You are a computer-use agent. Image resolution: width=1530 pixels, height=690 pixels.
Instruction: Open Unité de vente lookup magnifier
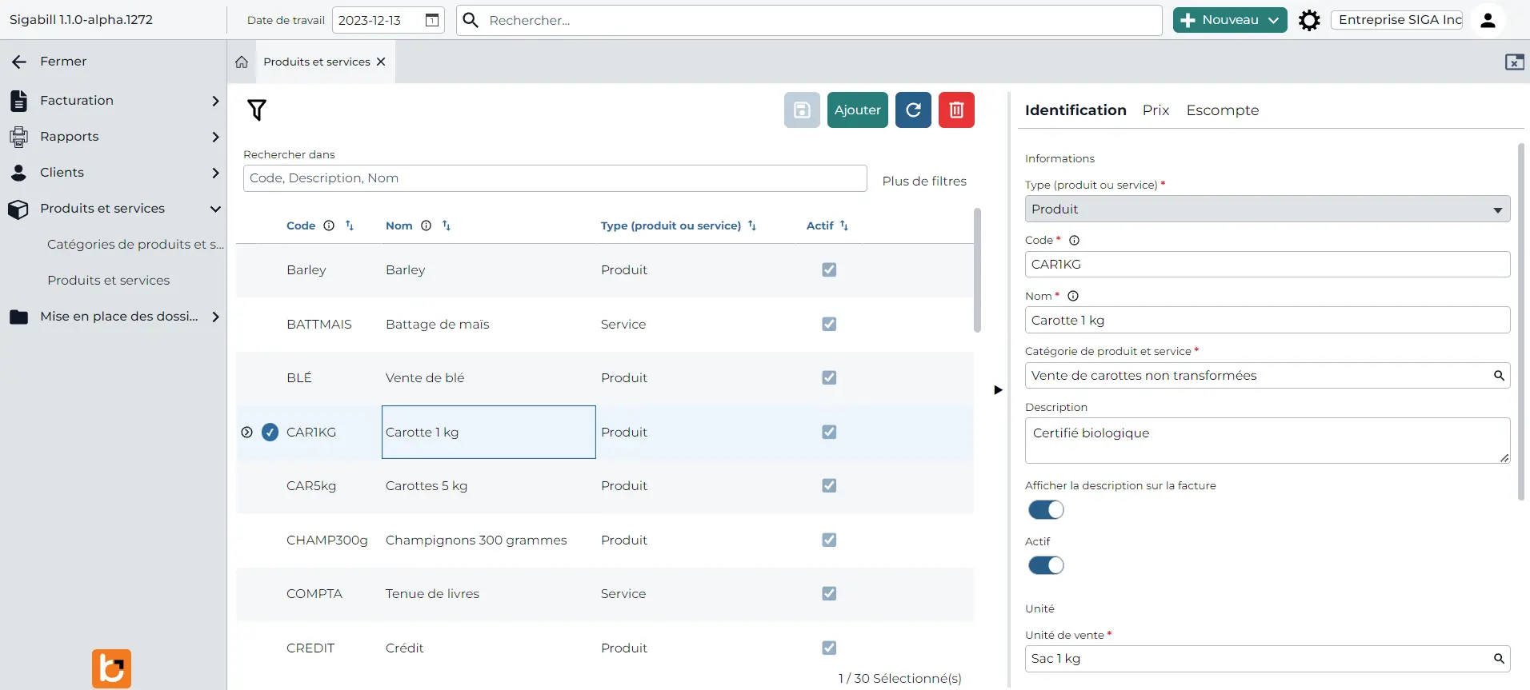pos(1499,659)
